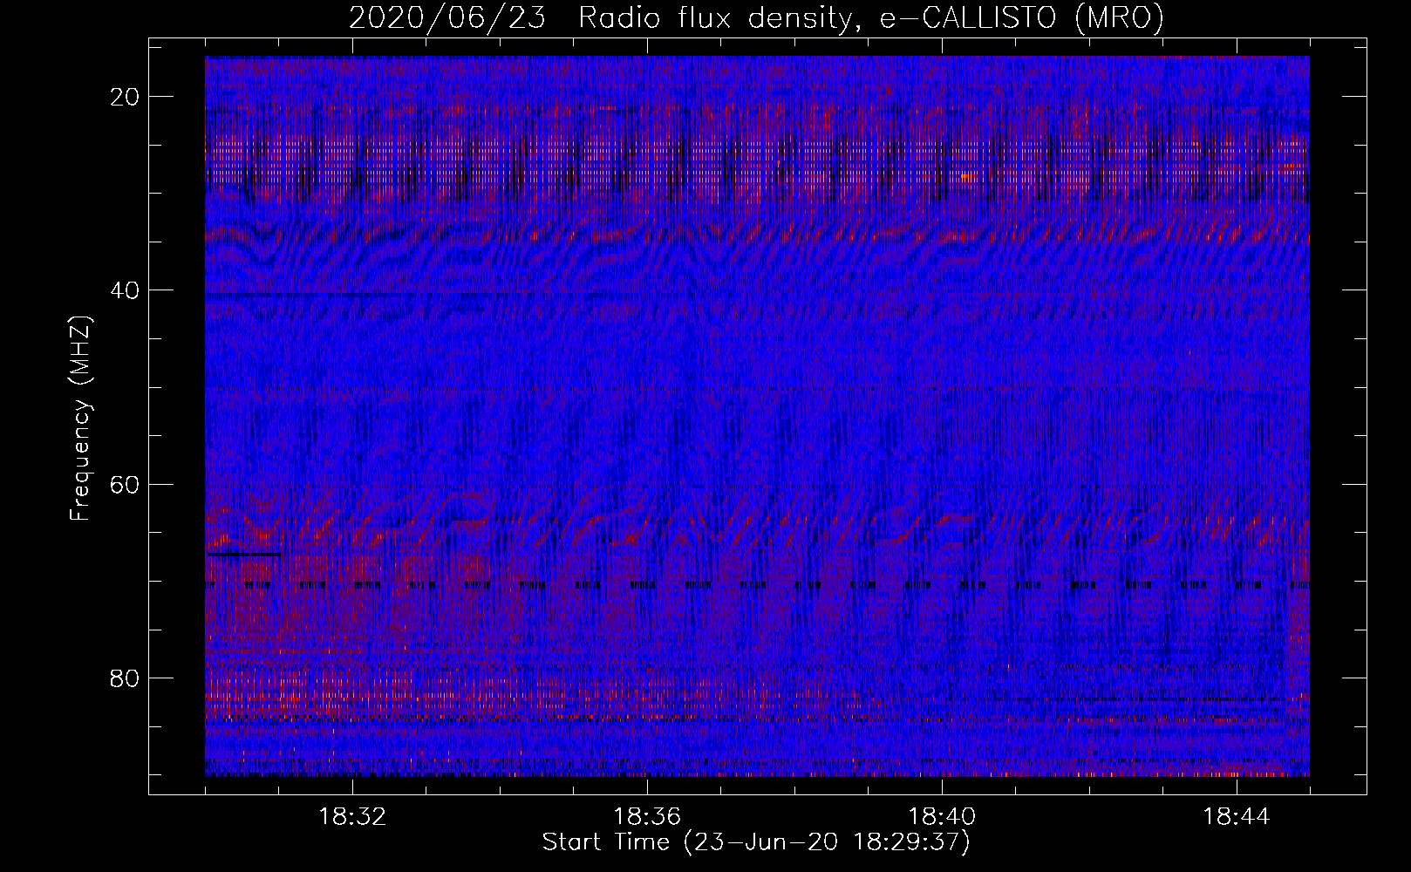Click the "18:44" time tick label
The image size is (1411, 872).
click(x=1237, y=817)
